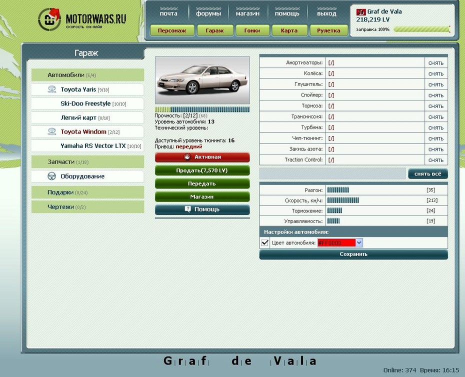This screenshot has width=465, height=377.
Task: Click снять in the Трансмиссия row
Action: tap(436, 117)
